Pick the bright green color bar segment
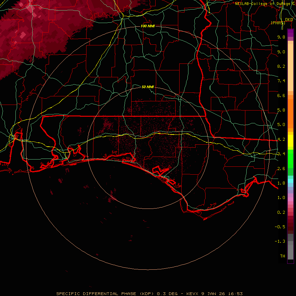The width and height of the screenshot is (296, 296). coord(290,159)
